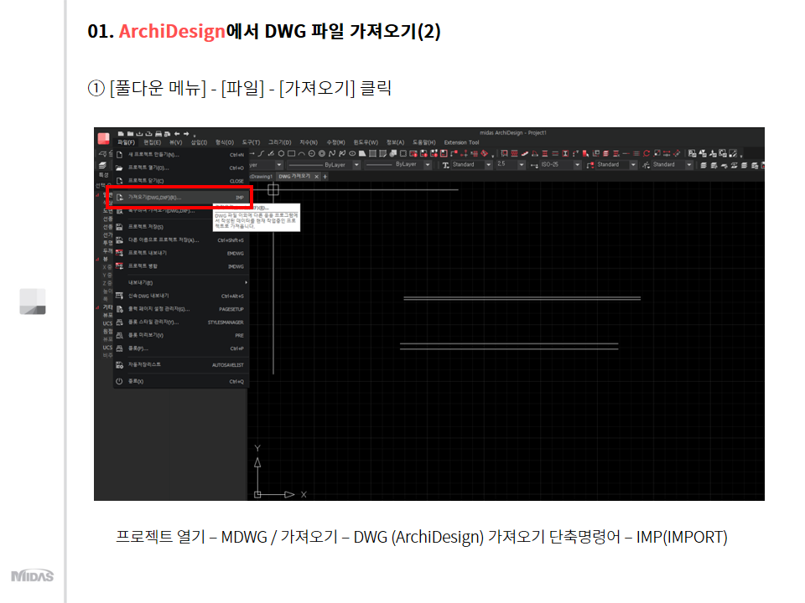This screenshot has height=603, width=805.
Task: Choose 플롯 미리보기(V) entry
Action: [181, 335]
